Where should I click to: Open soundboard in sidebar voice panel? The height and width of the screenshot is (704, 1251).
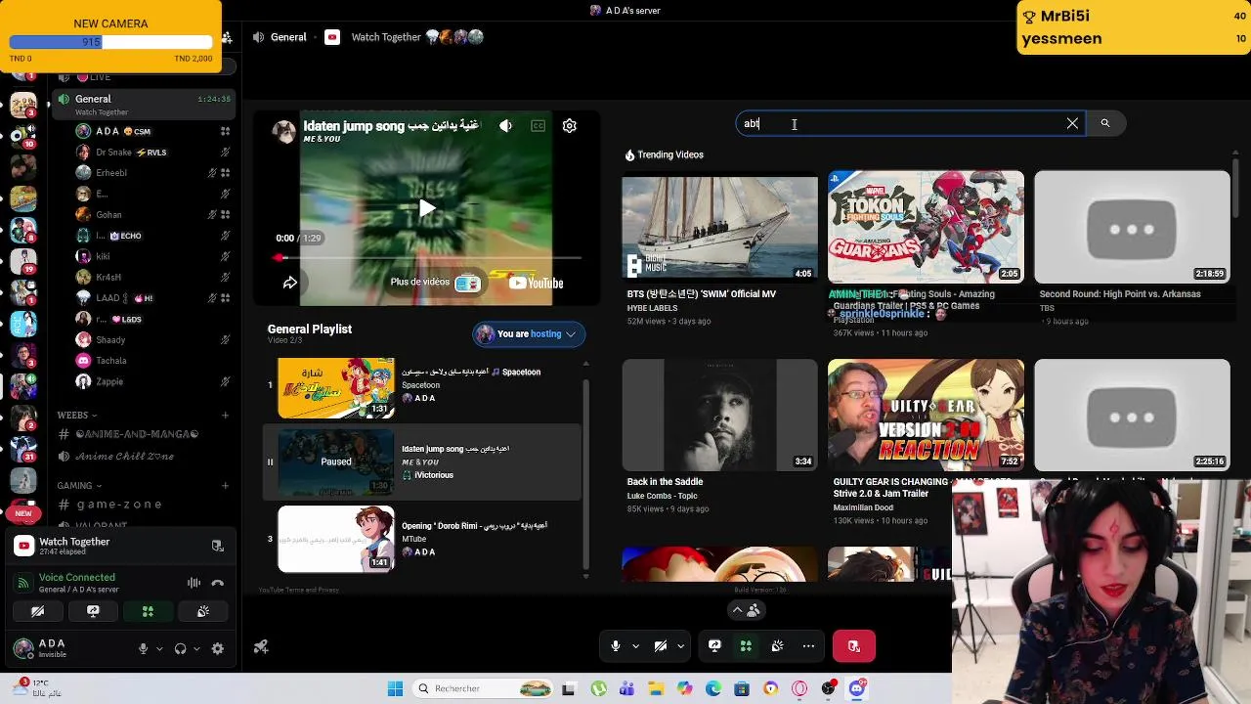203,612
